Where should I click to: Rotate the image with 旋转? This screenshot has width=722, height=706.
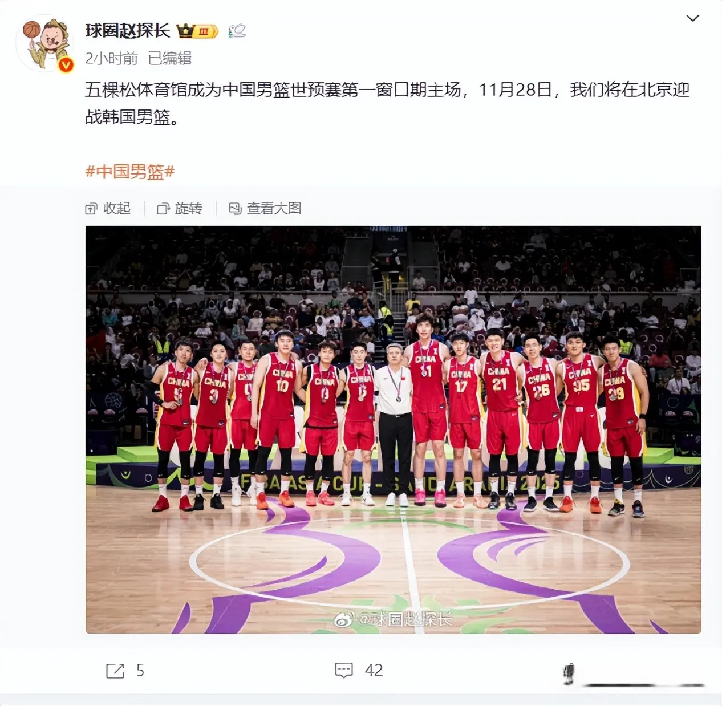point(180,209)
